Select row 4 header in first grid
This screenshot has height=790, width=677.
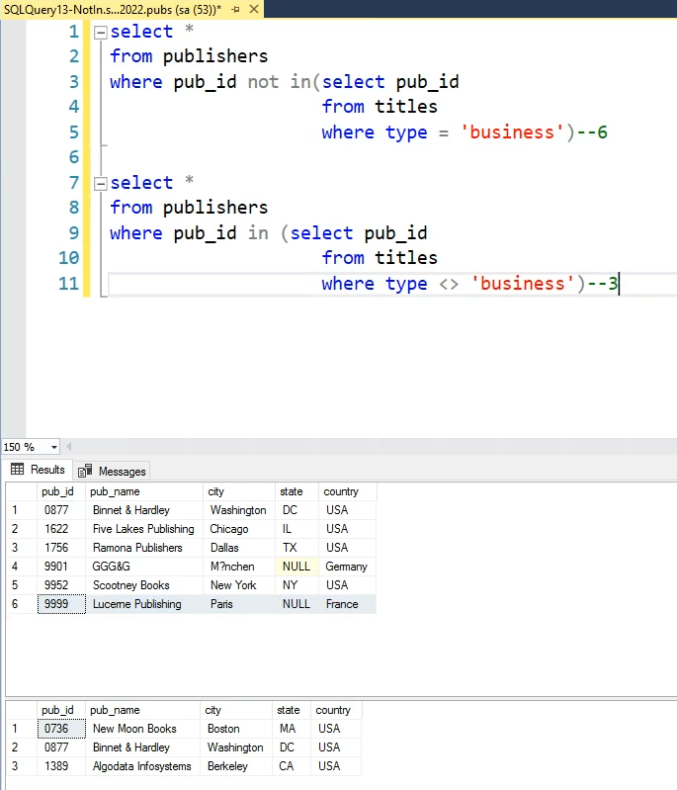[x=21, y=567]
